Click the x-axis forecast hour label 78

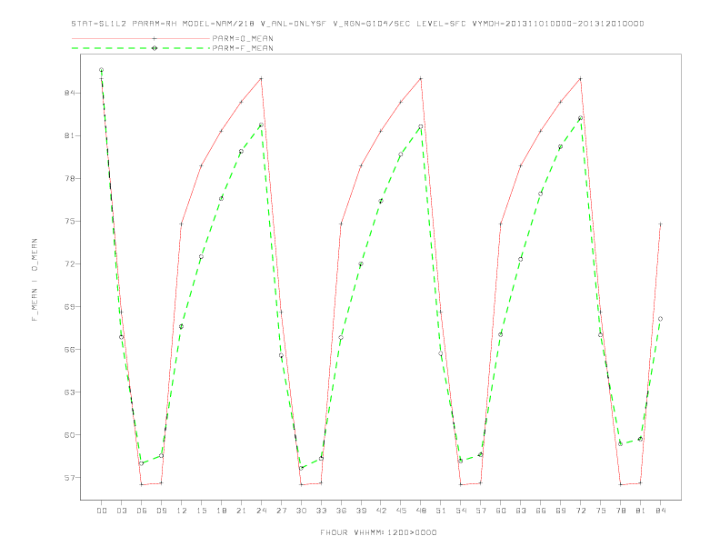point(621,511)
